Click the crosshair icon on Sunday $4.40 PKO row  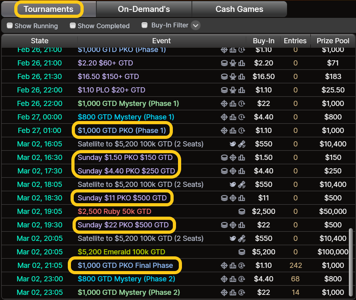[233, 171]
